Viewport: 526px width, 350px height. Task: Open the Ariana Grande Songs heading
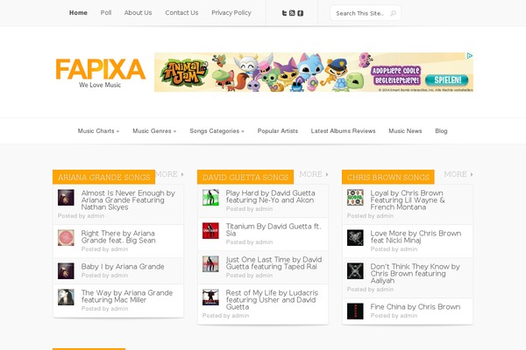pyautogui.click(x=103, y=177)
